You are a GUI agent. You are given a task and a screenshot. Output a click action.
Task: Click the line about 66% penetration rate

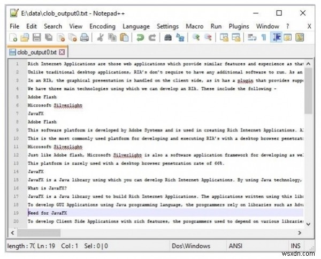(126, 163)
